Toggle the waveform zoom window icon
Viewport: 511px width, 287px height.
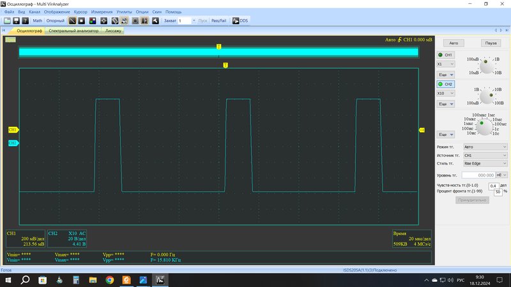pos(124,20)
